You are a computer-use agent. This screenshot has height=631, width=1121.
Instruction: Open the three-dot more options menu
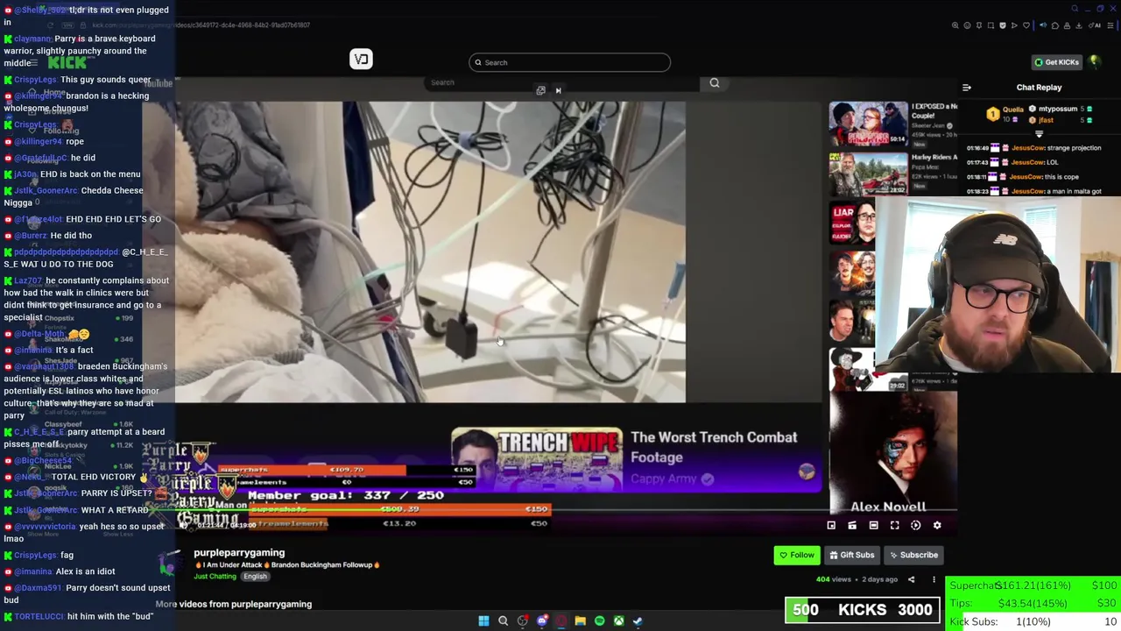pyautogui.click(x=934, y=579)
